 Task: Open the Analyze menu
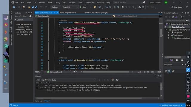tap(72, 2)
